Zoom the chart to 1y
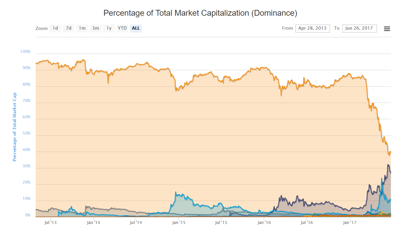The height and width of the screenshot is (235, 406). click(x=109, y=28)
